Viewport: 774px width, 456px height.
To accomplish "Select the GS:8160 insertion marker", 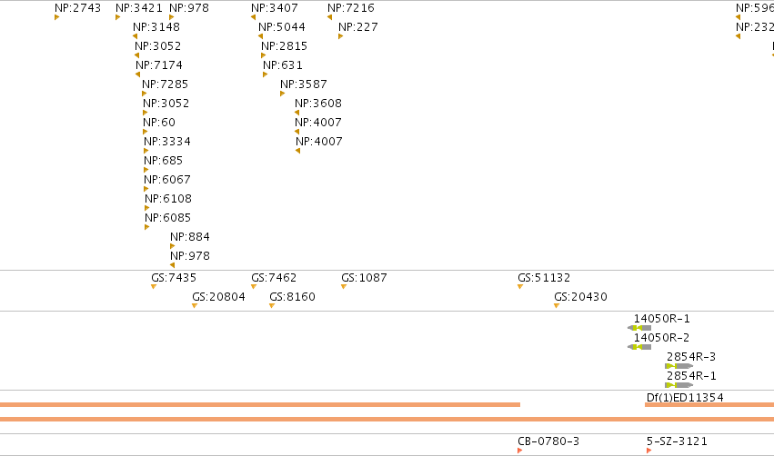I will [272, 306].
